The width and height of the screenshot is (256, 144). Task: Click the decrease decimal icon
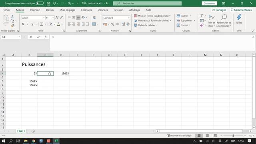click(x=128, y=24)
